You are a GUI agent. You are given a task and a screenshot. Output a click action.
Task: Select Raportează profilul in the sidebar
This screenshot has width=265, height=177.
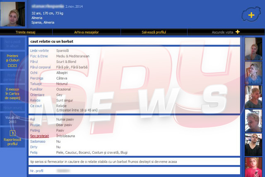click(x=12, y=141)
